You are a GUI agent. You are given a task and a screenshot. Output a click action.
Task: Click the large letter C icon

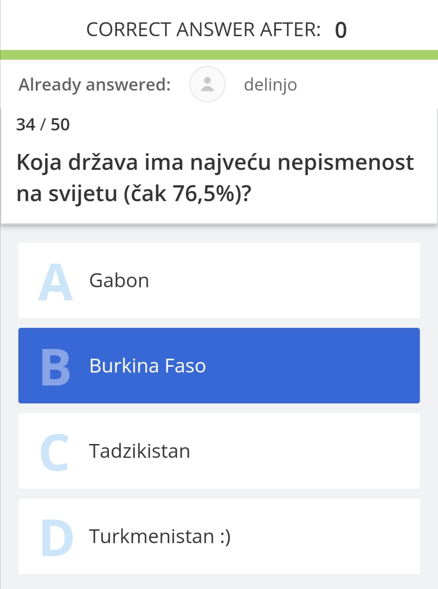pos(55,453)
